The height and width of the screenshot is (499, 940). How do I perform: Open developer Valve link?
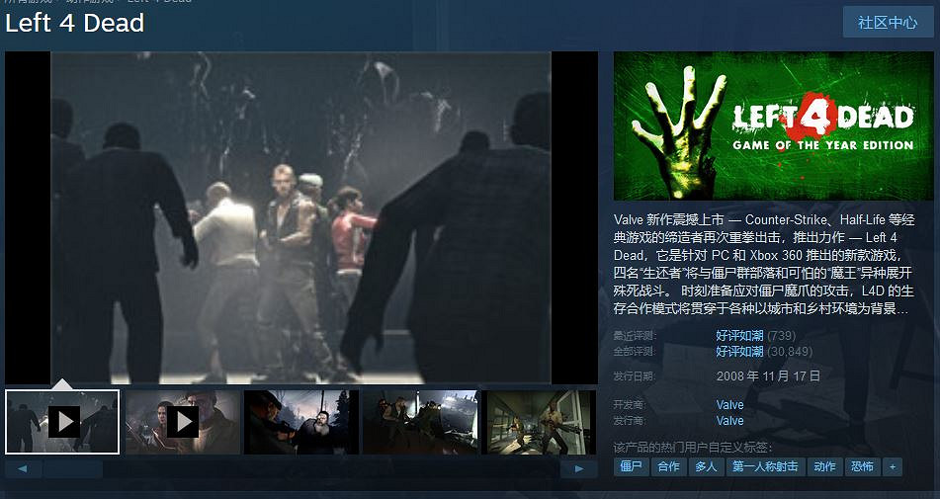(729, 405)
